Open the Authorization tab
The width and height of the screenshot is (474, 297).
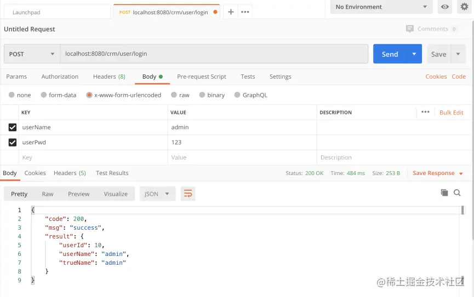[60, 77]
